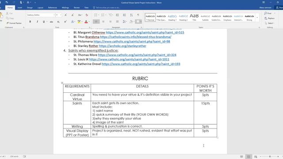Open Bl. Stanley Rother archokc link
283x159 pixels.
tap(122, 46)
